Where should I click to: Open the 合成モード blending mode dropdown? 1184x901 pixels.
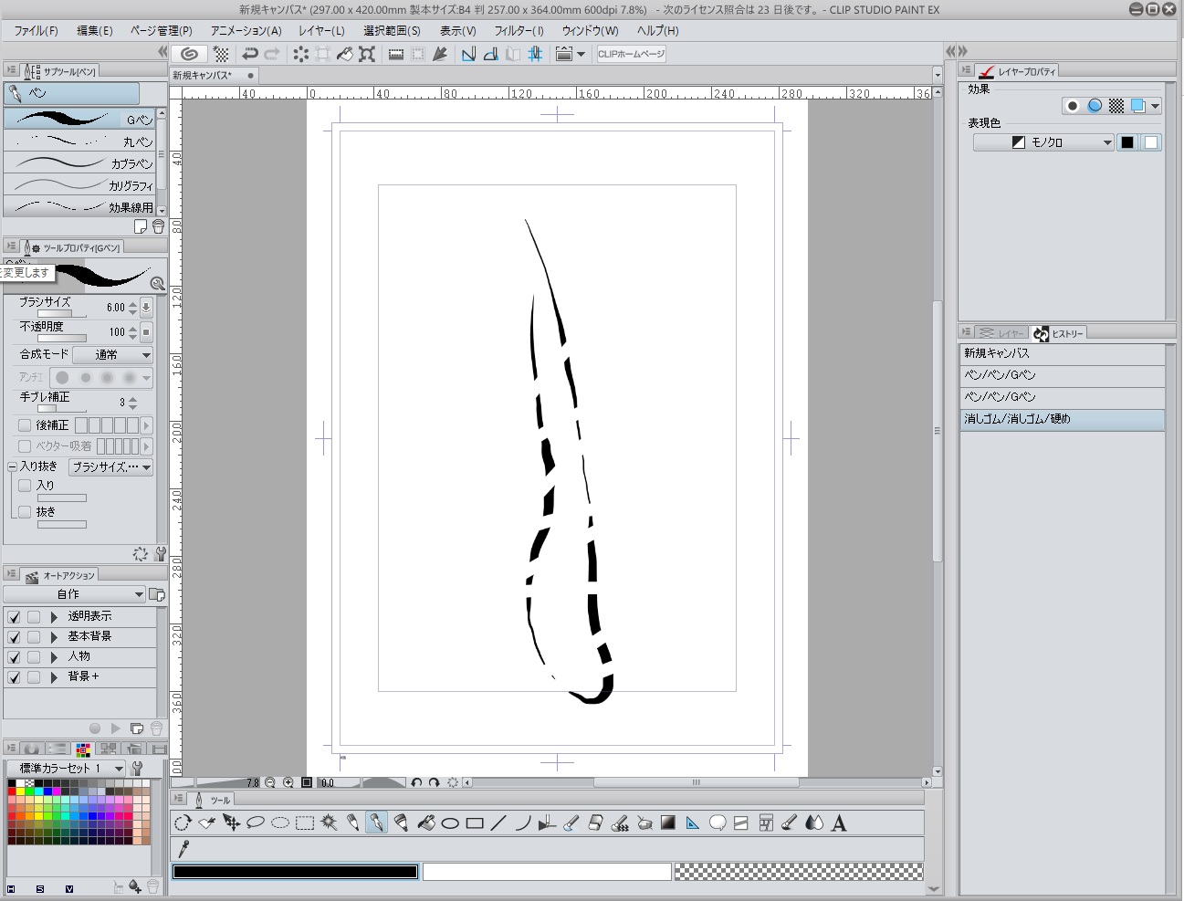pyautogui.click(x=112, y=355)
